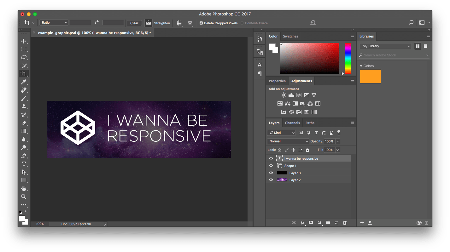Hide the Shape 1 layer

coord(271,166)
